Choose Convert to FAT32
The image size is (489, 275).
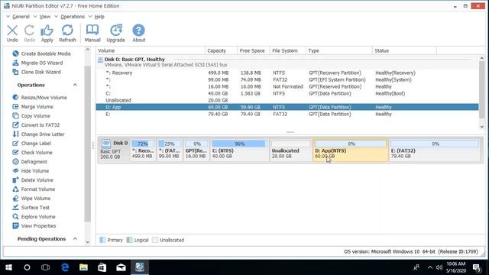pyautogui.click(x=36, y=125)
